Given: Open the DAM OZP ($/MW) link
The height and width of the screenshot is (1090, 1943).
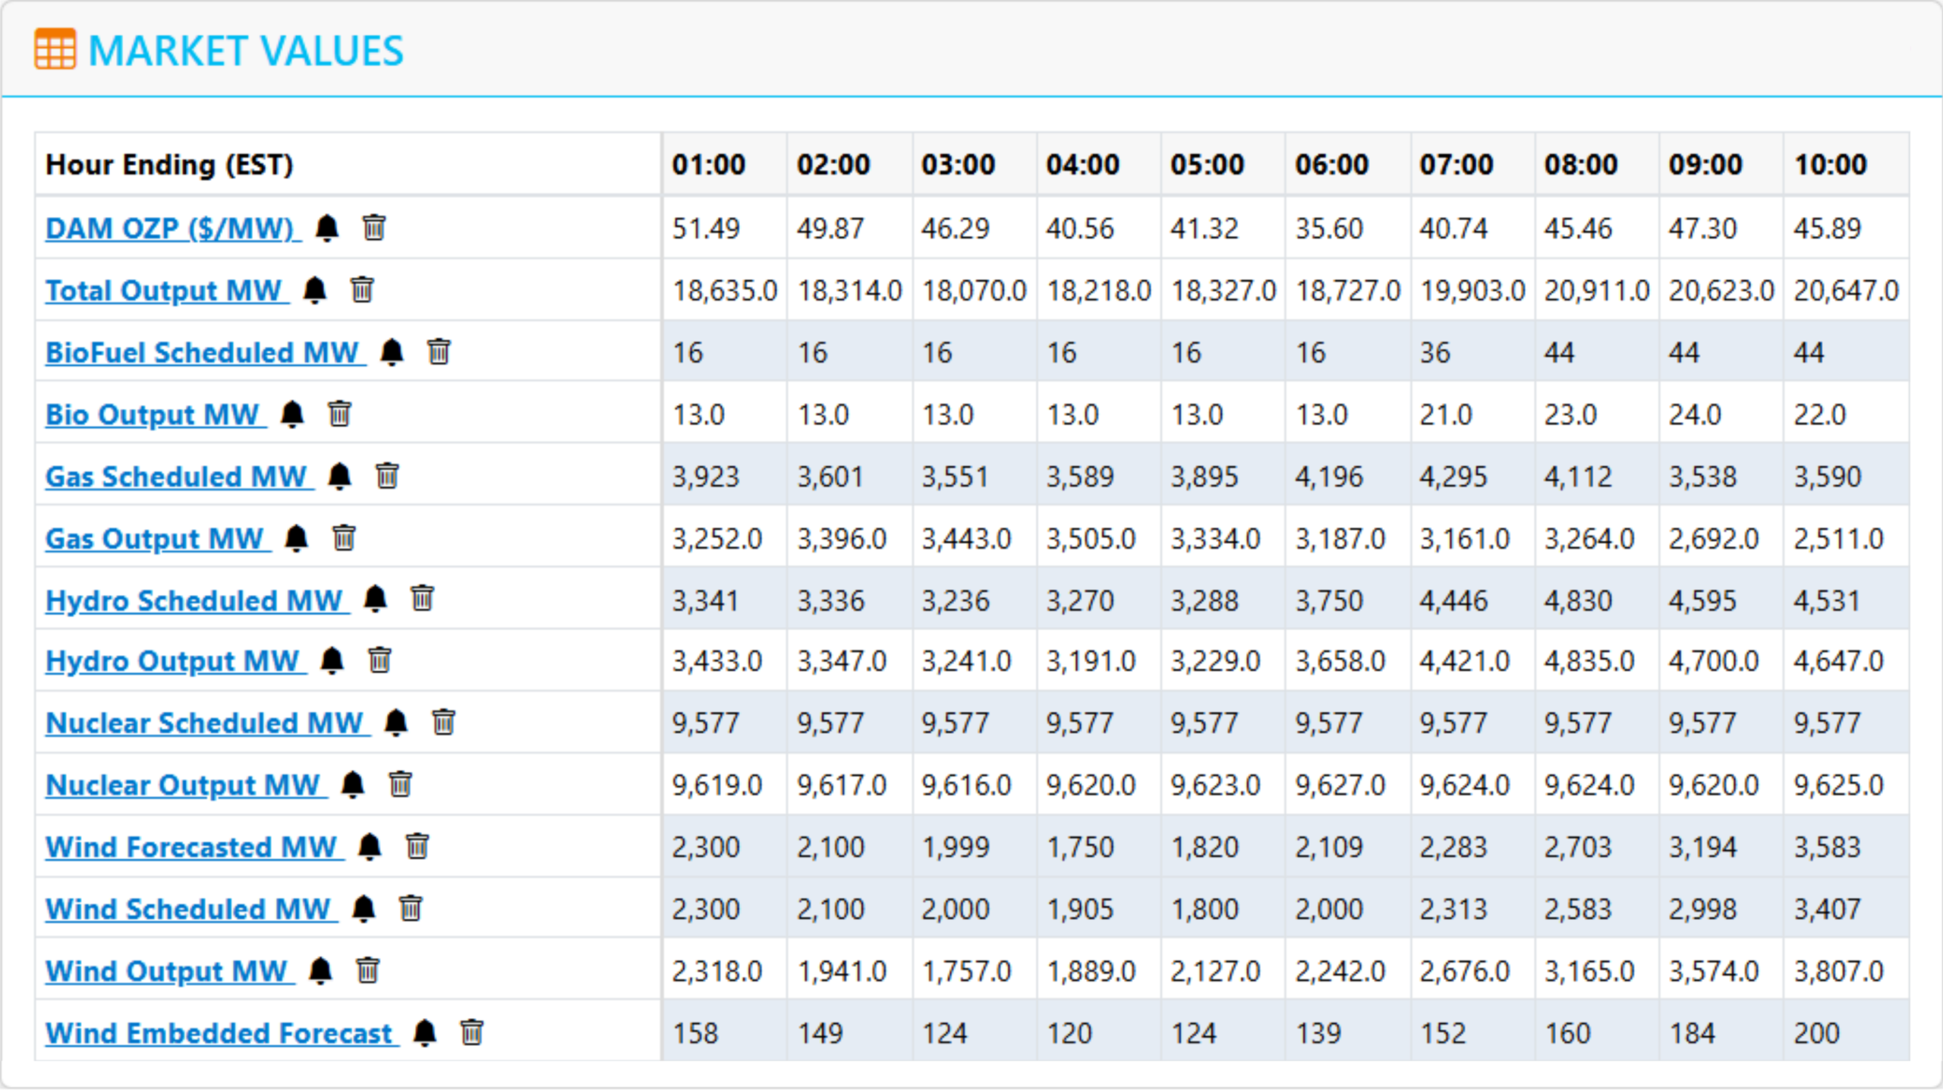Looking at the screenshot, I should (170, 228).
